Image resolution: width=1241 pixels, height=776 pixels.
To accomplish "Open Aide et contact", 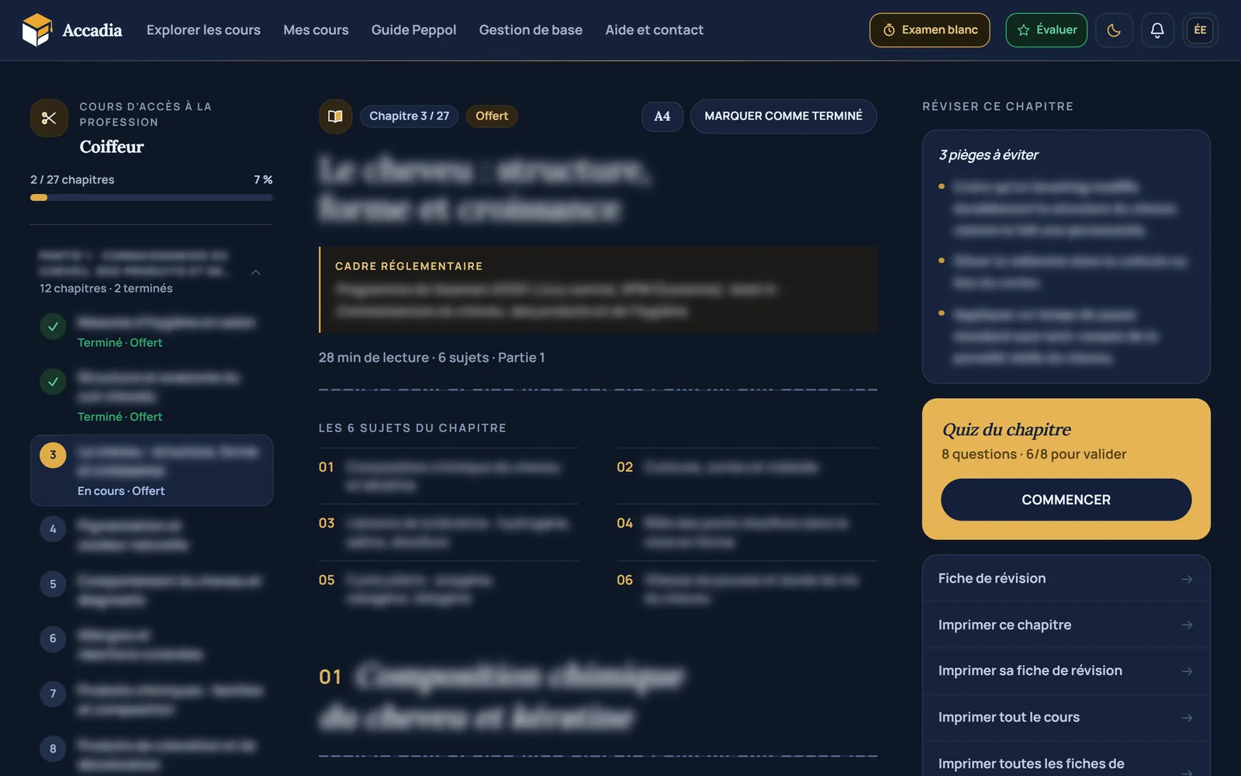I will click(654, 29).
